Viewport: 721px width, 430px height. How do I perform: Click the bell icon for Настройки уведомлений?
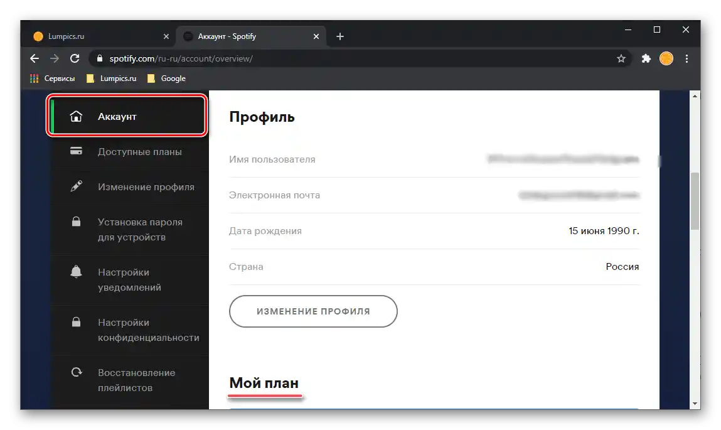[x=76, y=272]
